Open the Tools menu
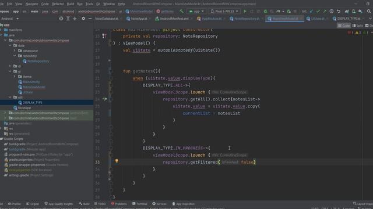The image size is (373, 209). (89, 4)
